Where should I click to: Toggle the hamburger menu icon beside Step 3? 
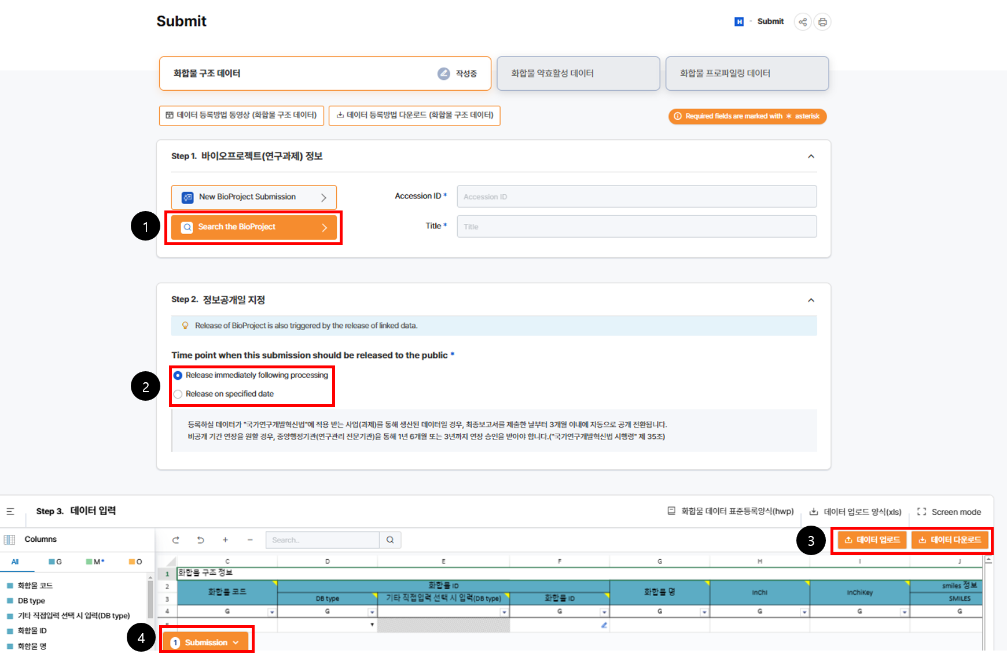(10, 511)
